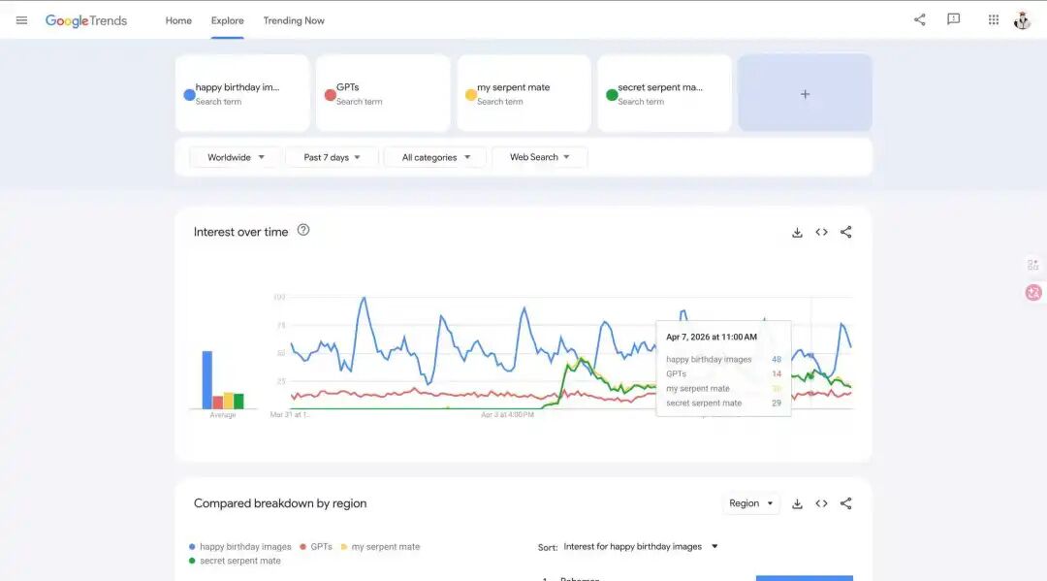The image size is (1047, 581).
Task: Open the Trending Now tab
Action: (x=294, y=20)
